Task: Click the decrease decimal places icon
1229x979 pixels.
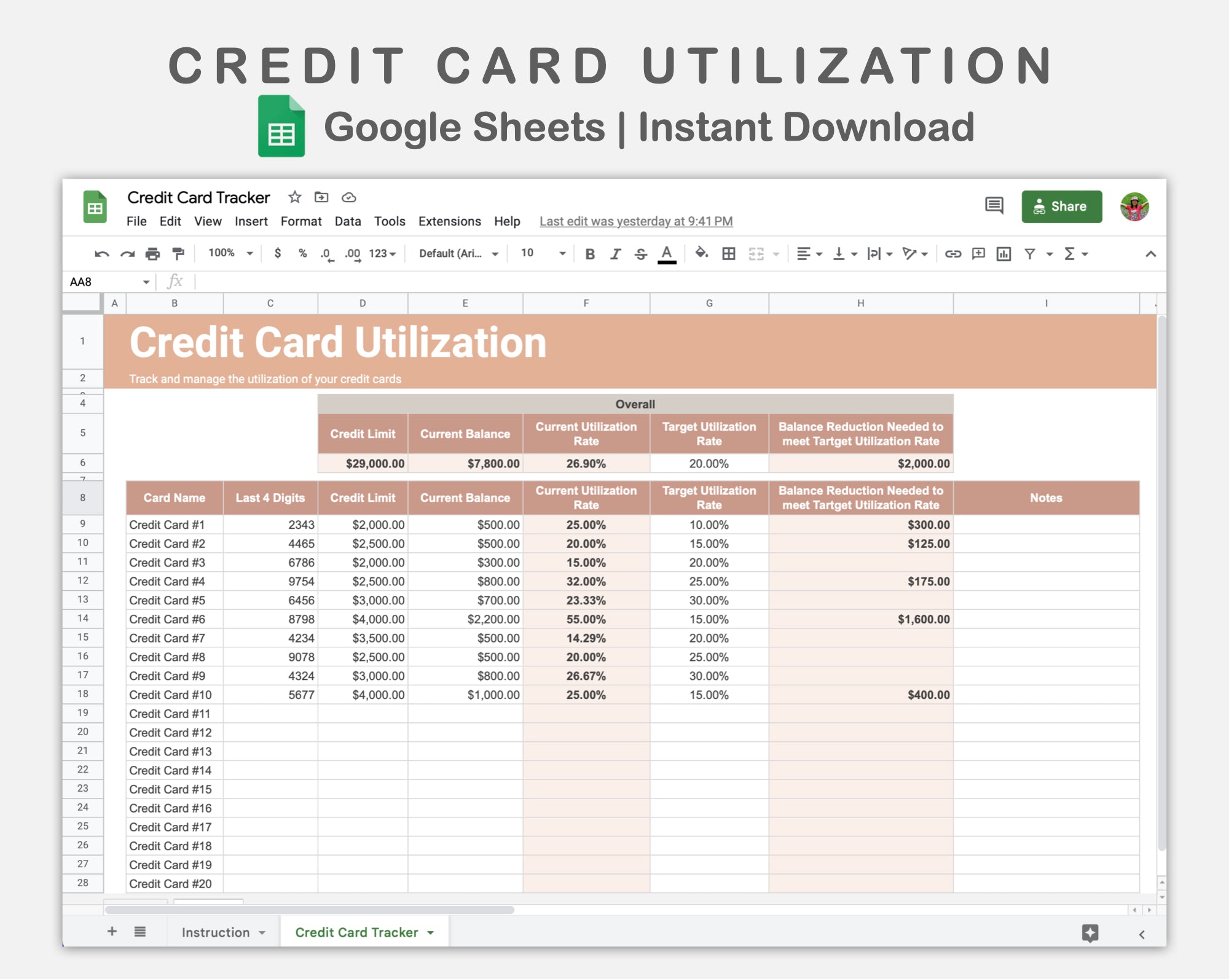Action: (326, 253)
